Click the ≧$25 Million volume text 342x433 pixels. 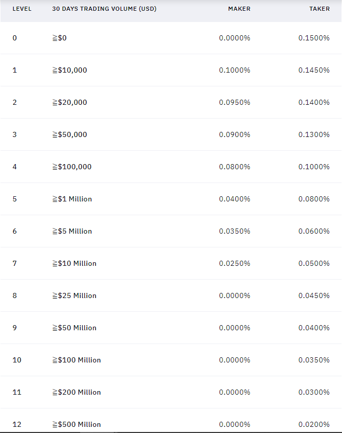(74, 296)
